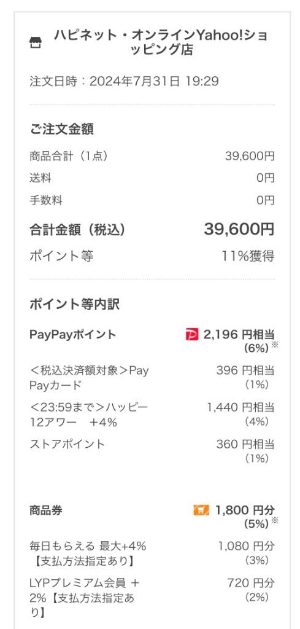The width and height of the screenshot is (300, 629).
Task: Click the ポイント等 11%獲得 row
Action: tap(152, 256)
